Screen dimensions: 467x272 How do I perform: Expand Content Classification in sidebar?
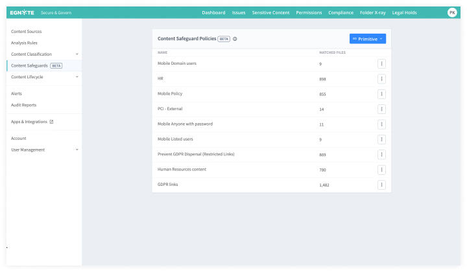(77, 54)
